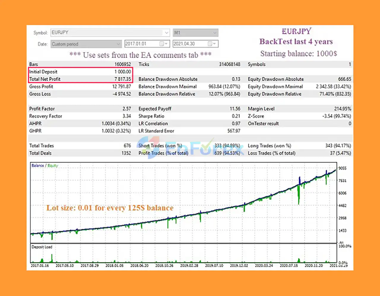Image resolution: width=380 pixels, height=296 pixels.
Task: Click the Balance legend label in chart
Action: 38,166
